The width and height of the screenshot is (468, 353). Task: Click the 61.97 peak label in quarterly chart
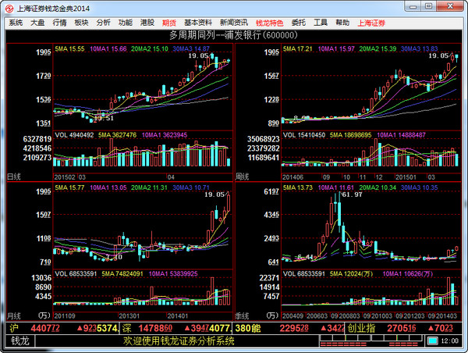pos(352,194)
